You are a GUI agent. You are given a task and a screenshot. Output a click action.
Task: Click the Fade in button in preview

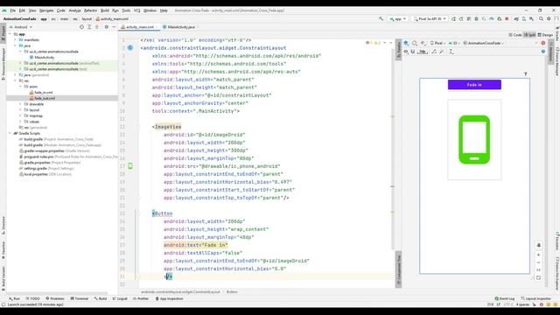[474, 85]
